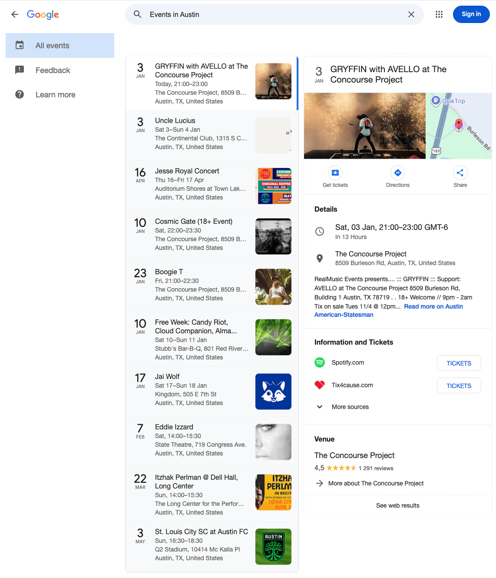The image size is (496, 578).
Task: Click the search magnifier icon
Action: coord(138,14)
